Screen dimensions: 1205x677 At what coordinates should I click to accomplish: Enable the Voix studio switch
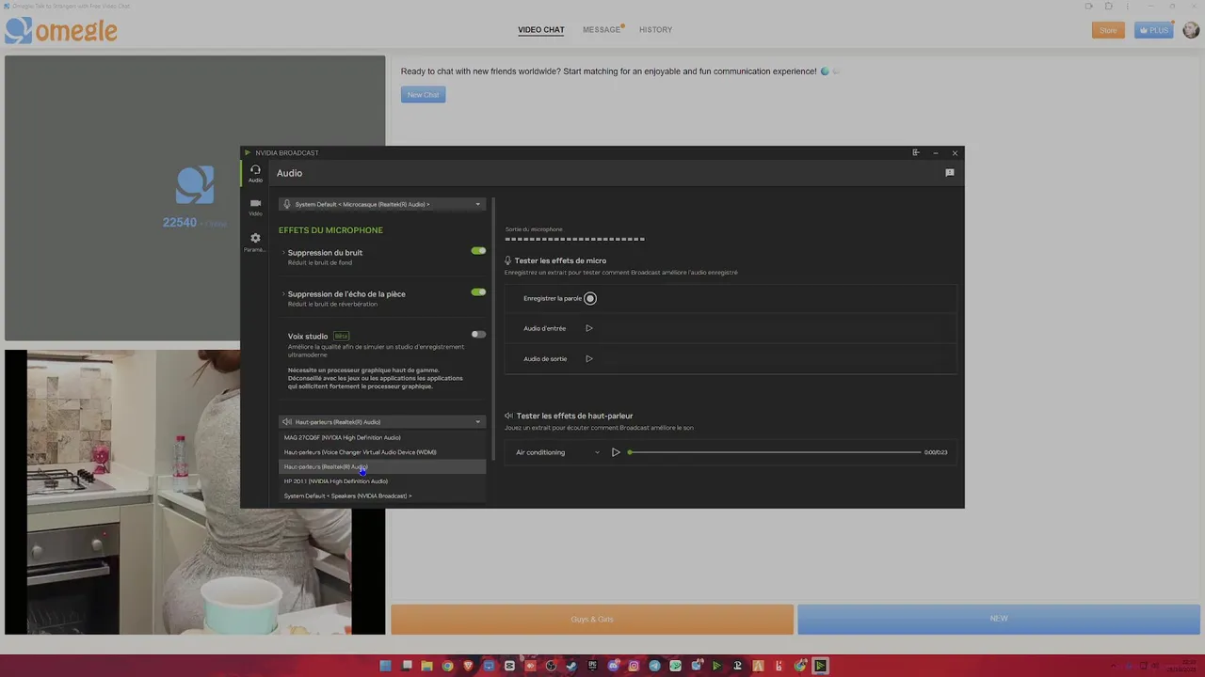coord(478,334)
